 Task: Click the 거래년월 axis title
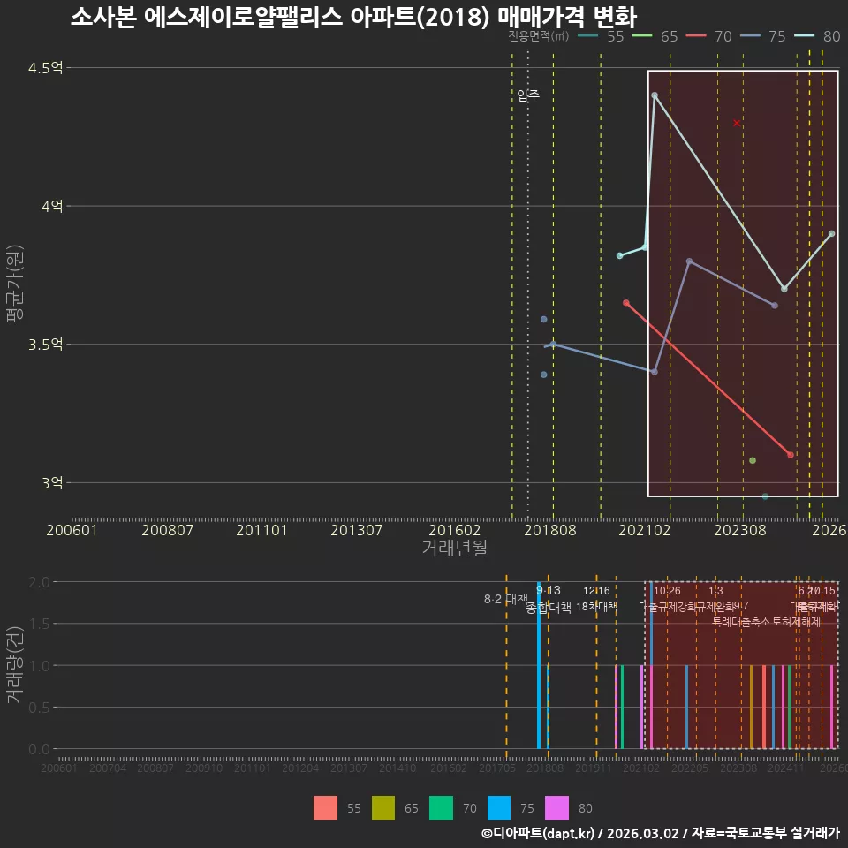click(454, 548)
